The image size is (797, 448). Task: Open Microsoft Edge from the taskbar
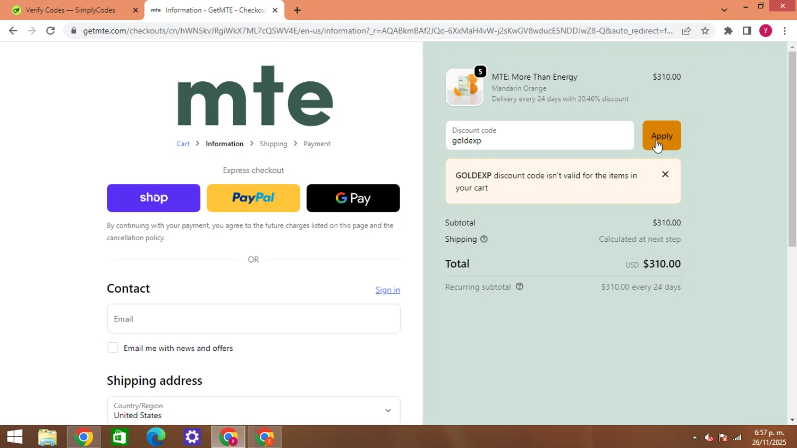[156, 437]
